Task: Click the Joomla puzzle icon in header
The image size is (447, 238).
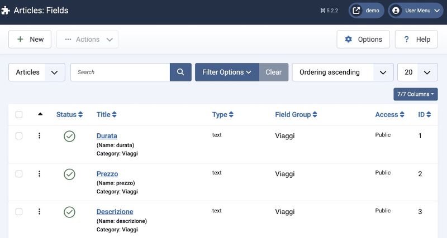Action: click(x=6, y=10)
